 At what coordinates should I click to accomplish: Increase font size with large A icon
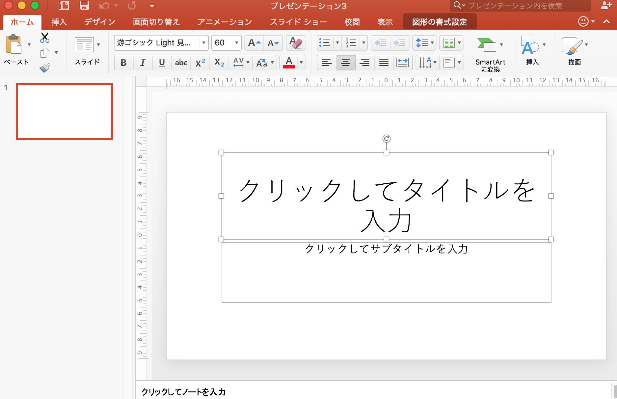254,43
